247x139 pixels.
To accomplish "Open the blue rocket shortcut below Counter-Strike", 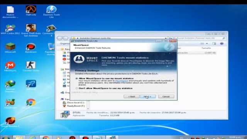I will click(31, 85).
